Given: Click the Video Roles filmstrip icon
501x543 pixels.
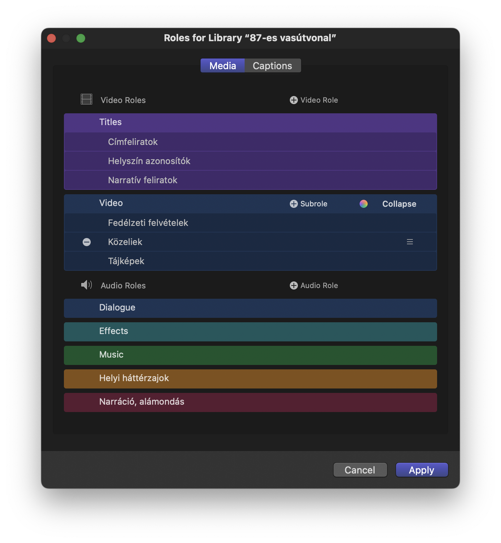Looking at the screenshot, I should click(86, 99).
